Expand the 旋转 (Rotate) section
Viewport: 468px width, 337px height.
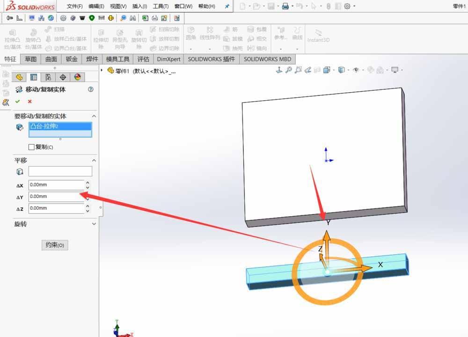(x=94, y=224)
